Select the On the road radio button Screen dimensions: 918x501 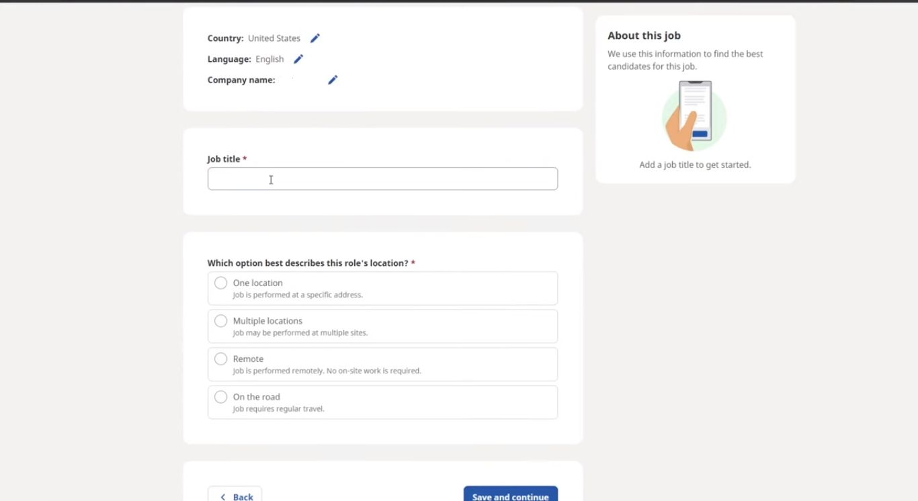[x=220, y=396]
